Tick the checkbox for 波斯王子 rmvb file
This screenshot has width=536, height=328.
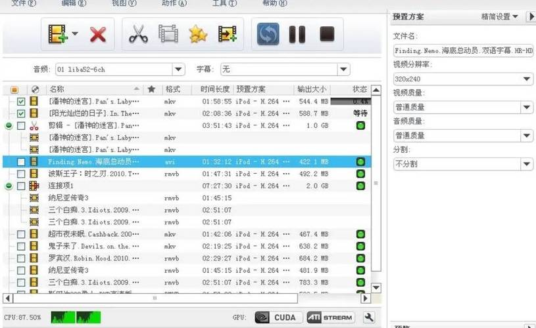click(21, 174)
